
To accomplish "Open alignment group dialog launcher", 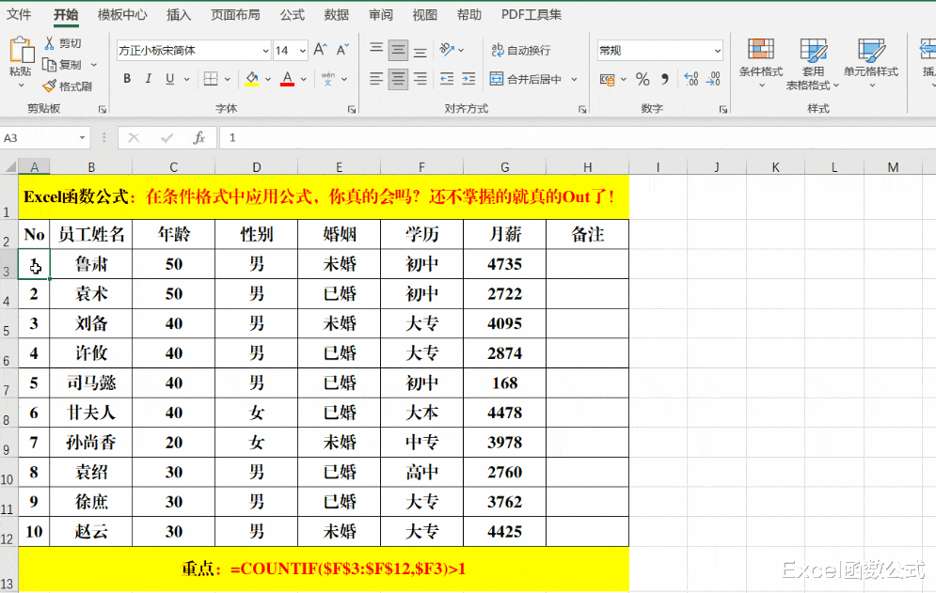I will click(582, 109).
